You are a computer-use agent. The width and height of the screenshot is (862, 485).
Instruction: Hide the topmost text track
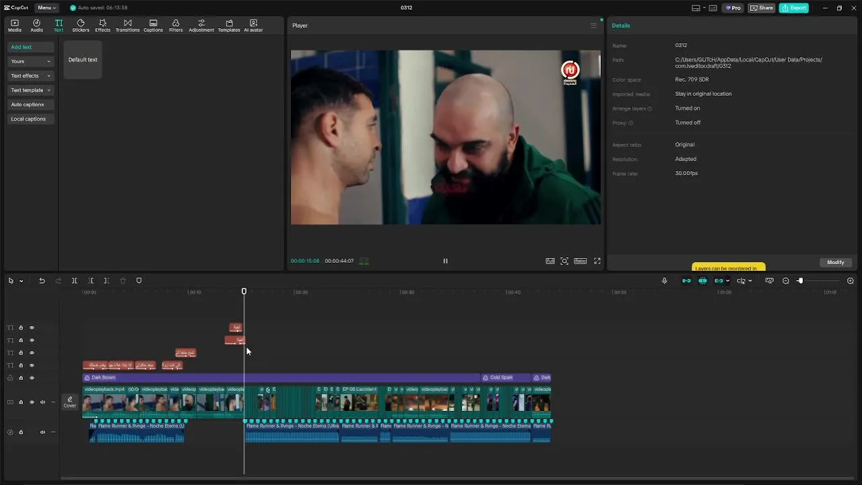[x=32, y=328]
